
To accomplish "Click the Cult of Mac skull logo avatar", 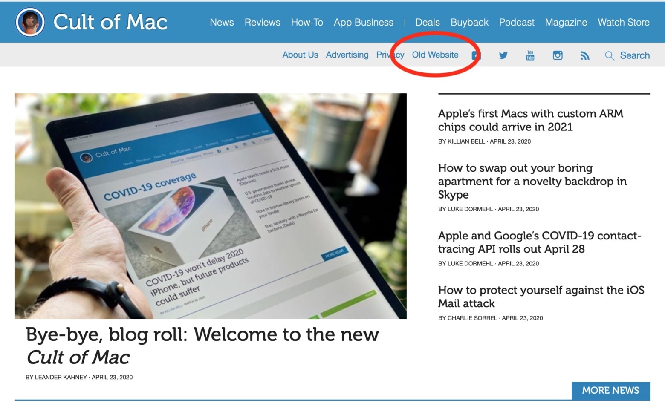I will point(30,21).
